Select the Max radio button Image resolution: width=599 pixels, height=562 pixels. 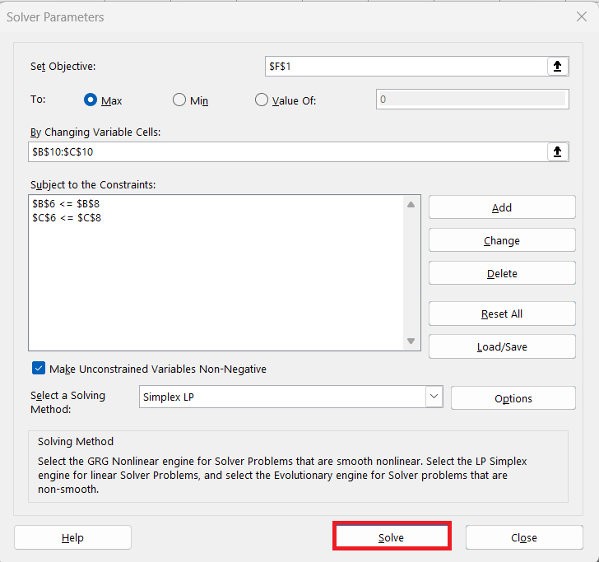[91, 100]
